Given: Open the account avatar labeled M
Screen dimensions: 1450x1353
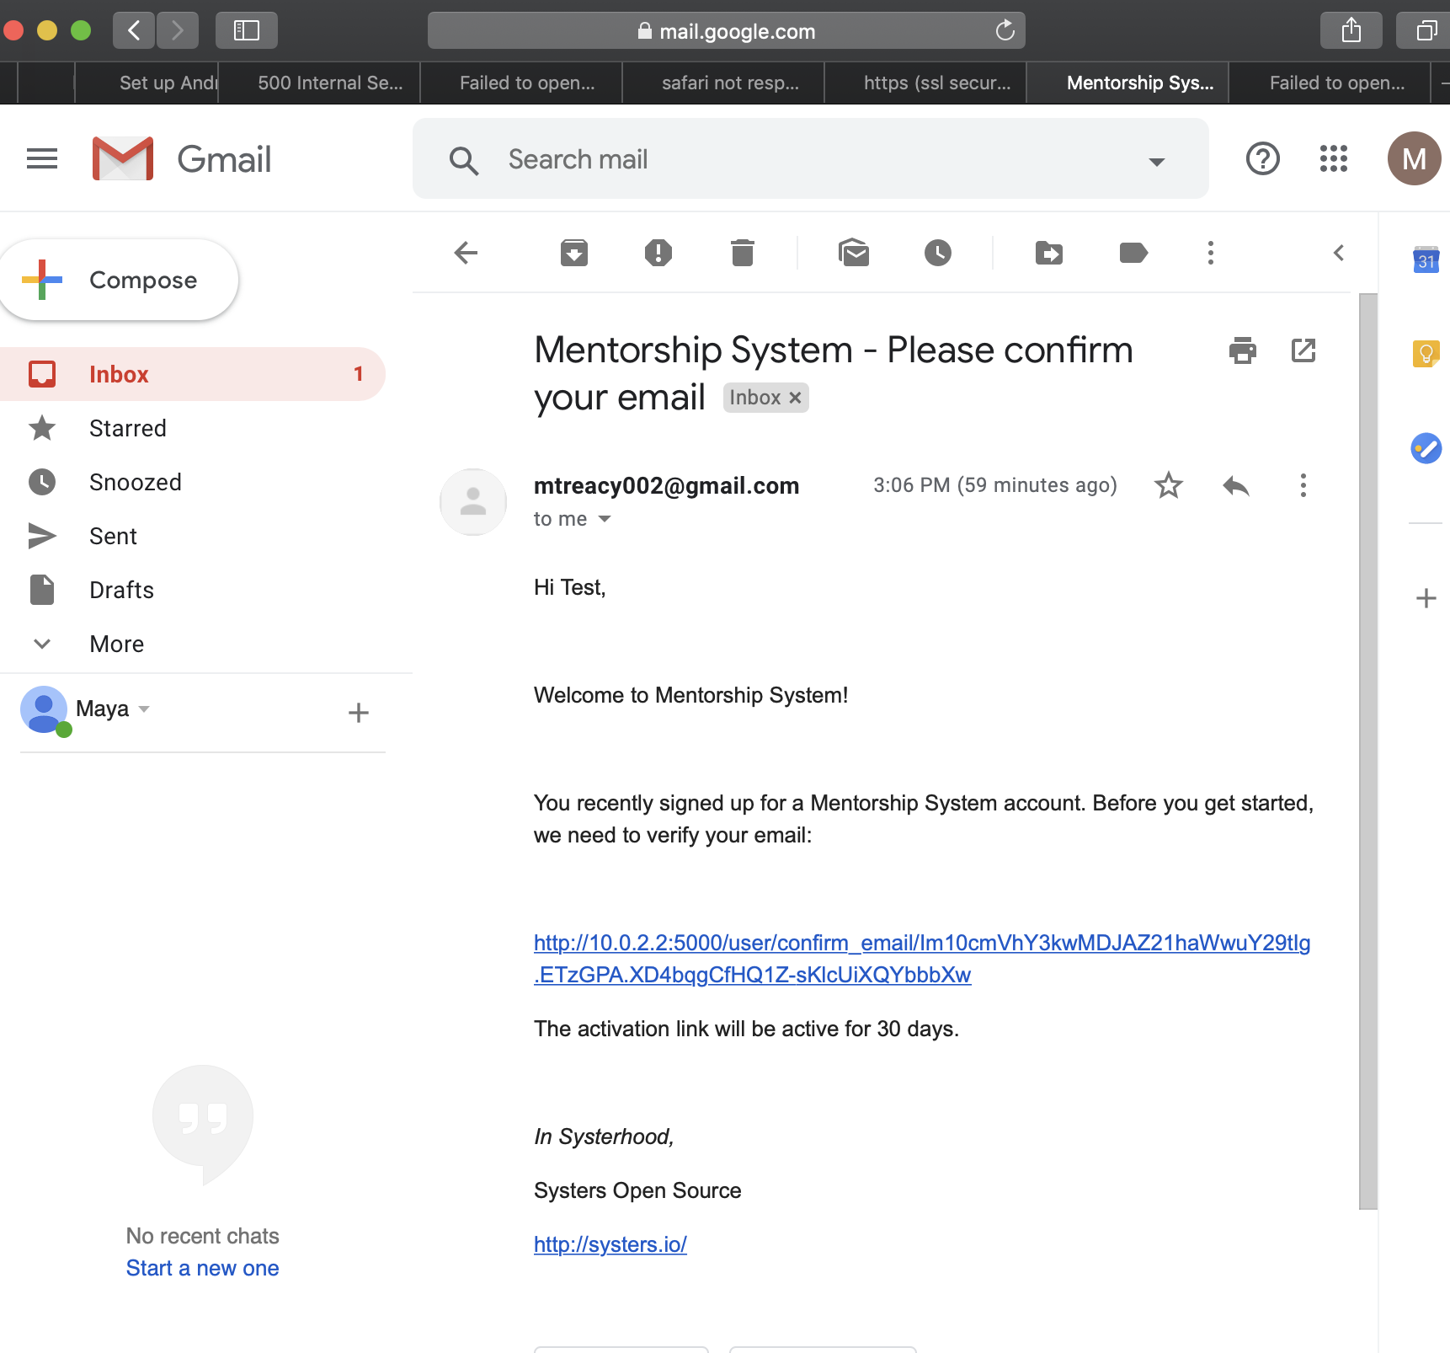Looking at the screenshot, I should pyautogui.click(x=1415, y=158).
